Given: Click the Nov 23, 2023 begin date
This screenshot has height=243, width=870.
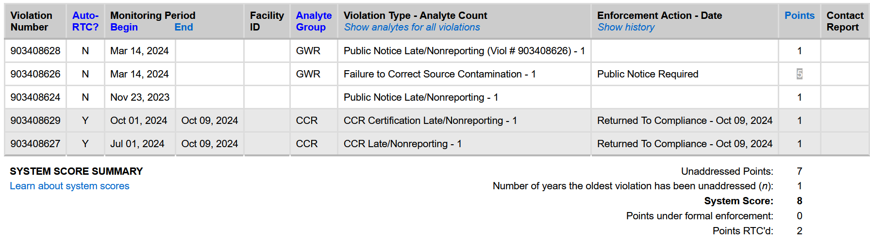Looking at the screenshot, I should (x=140, y=97).
